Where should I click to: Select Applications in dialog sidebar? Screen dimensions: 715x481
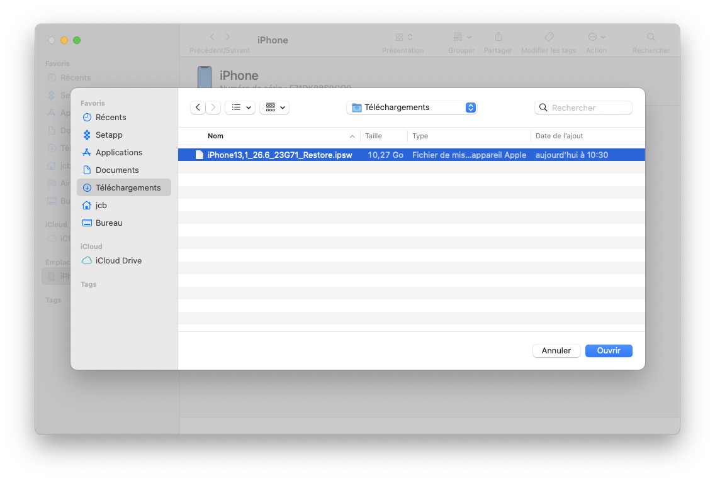[x=124, y=153]
